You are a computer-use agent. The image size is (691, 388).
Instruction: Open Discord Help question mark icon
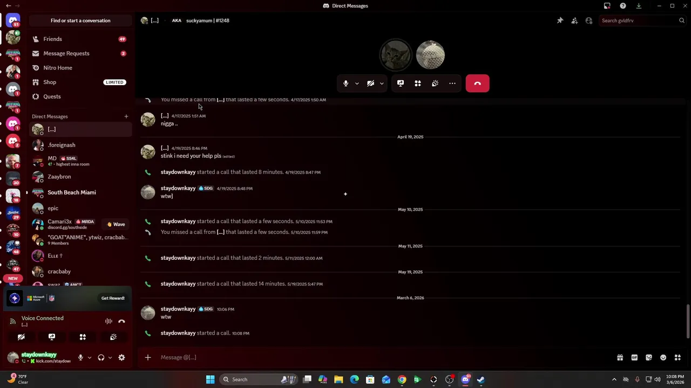tap(623, 6)
